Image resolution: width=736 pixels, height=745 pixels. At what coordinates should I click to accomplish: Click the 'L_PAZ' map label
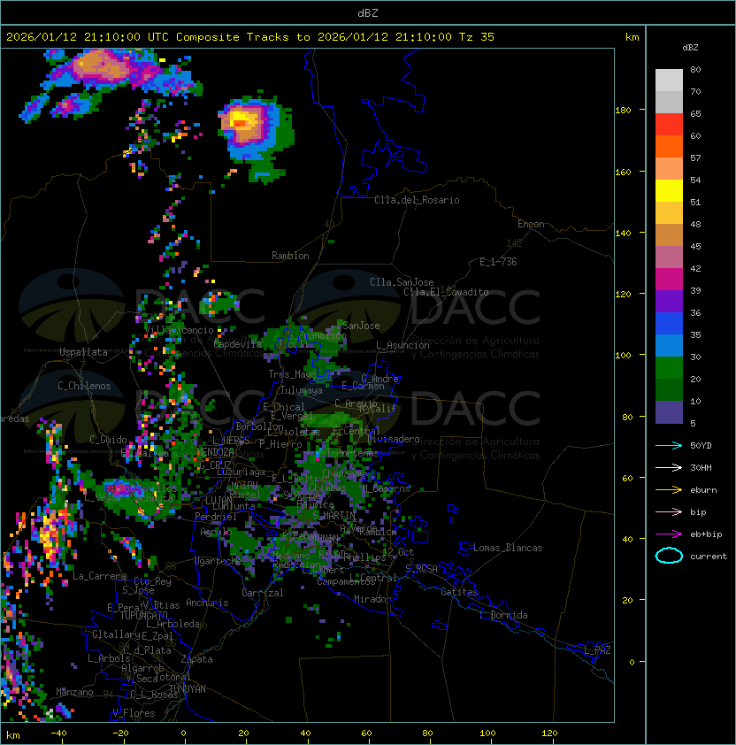(x=597, y=650)
